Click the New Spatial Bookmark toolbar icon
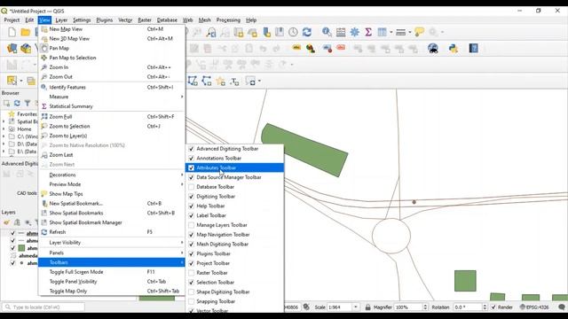Screen dimensions: 568x319 (x=266, y=32)
